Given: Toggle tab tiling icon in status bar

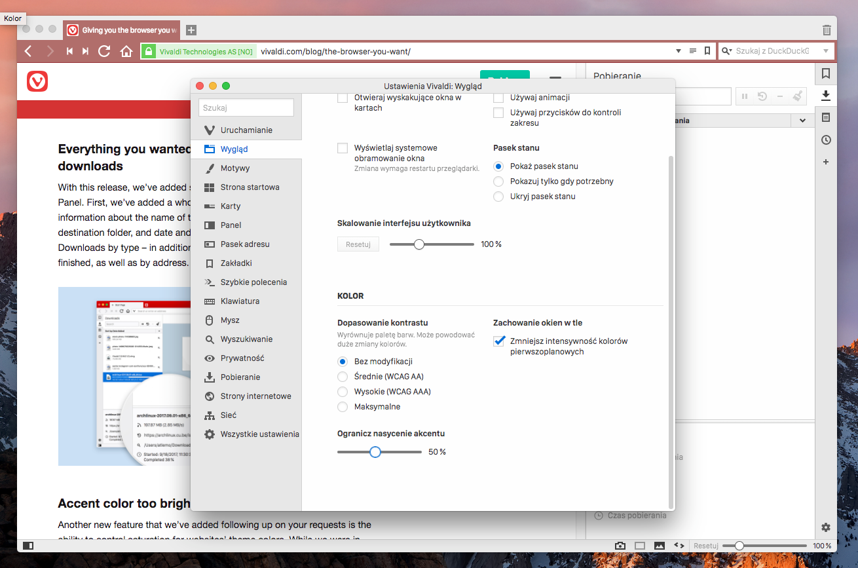Looking at the screenshot, I should click(x=640, y=546).
